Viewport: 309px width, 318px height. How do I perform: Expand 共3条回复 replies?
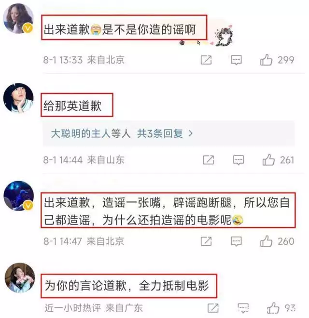pyautogui.click(x=165, y=133)
